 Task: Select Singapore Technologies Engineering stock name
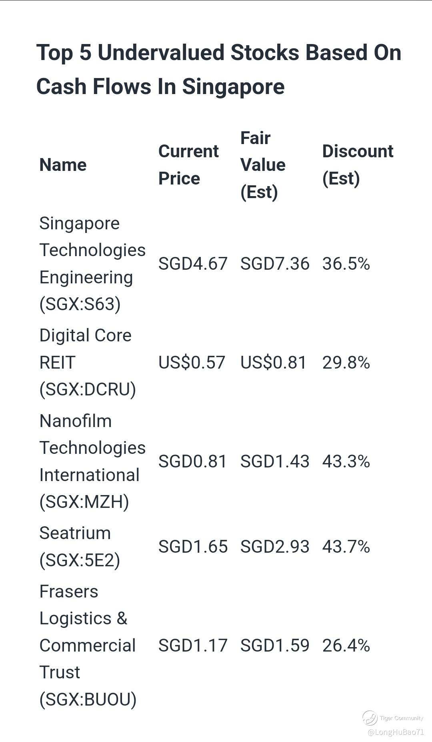point(92,263)
